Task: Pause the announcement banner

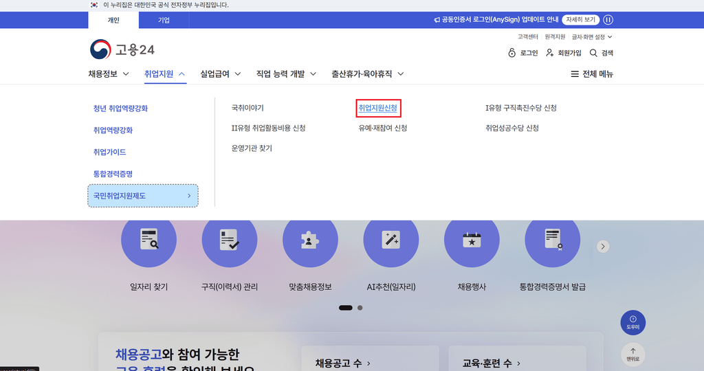Action: tap(608, 20)
